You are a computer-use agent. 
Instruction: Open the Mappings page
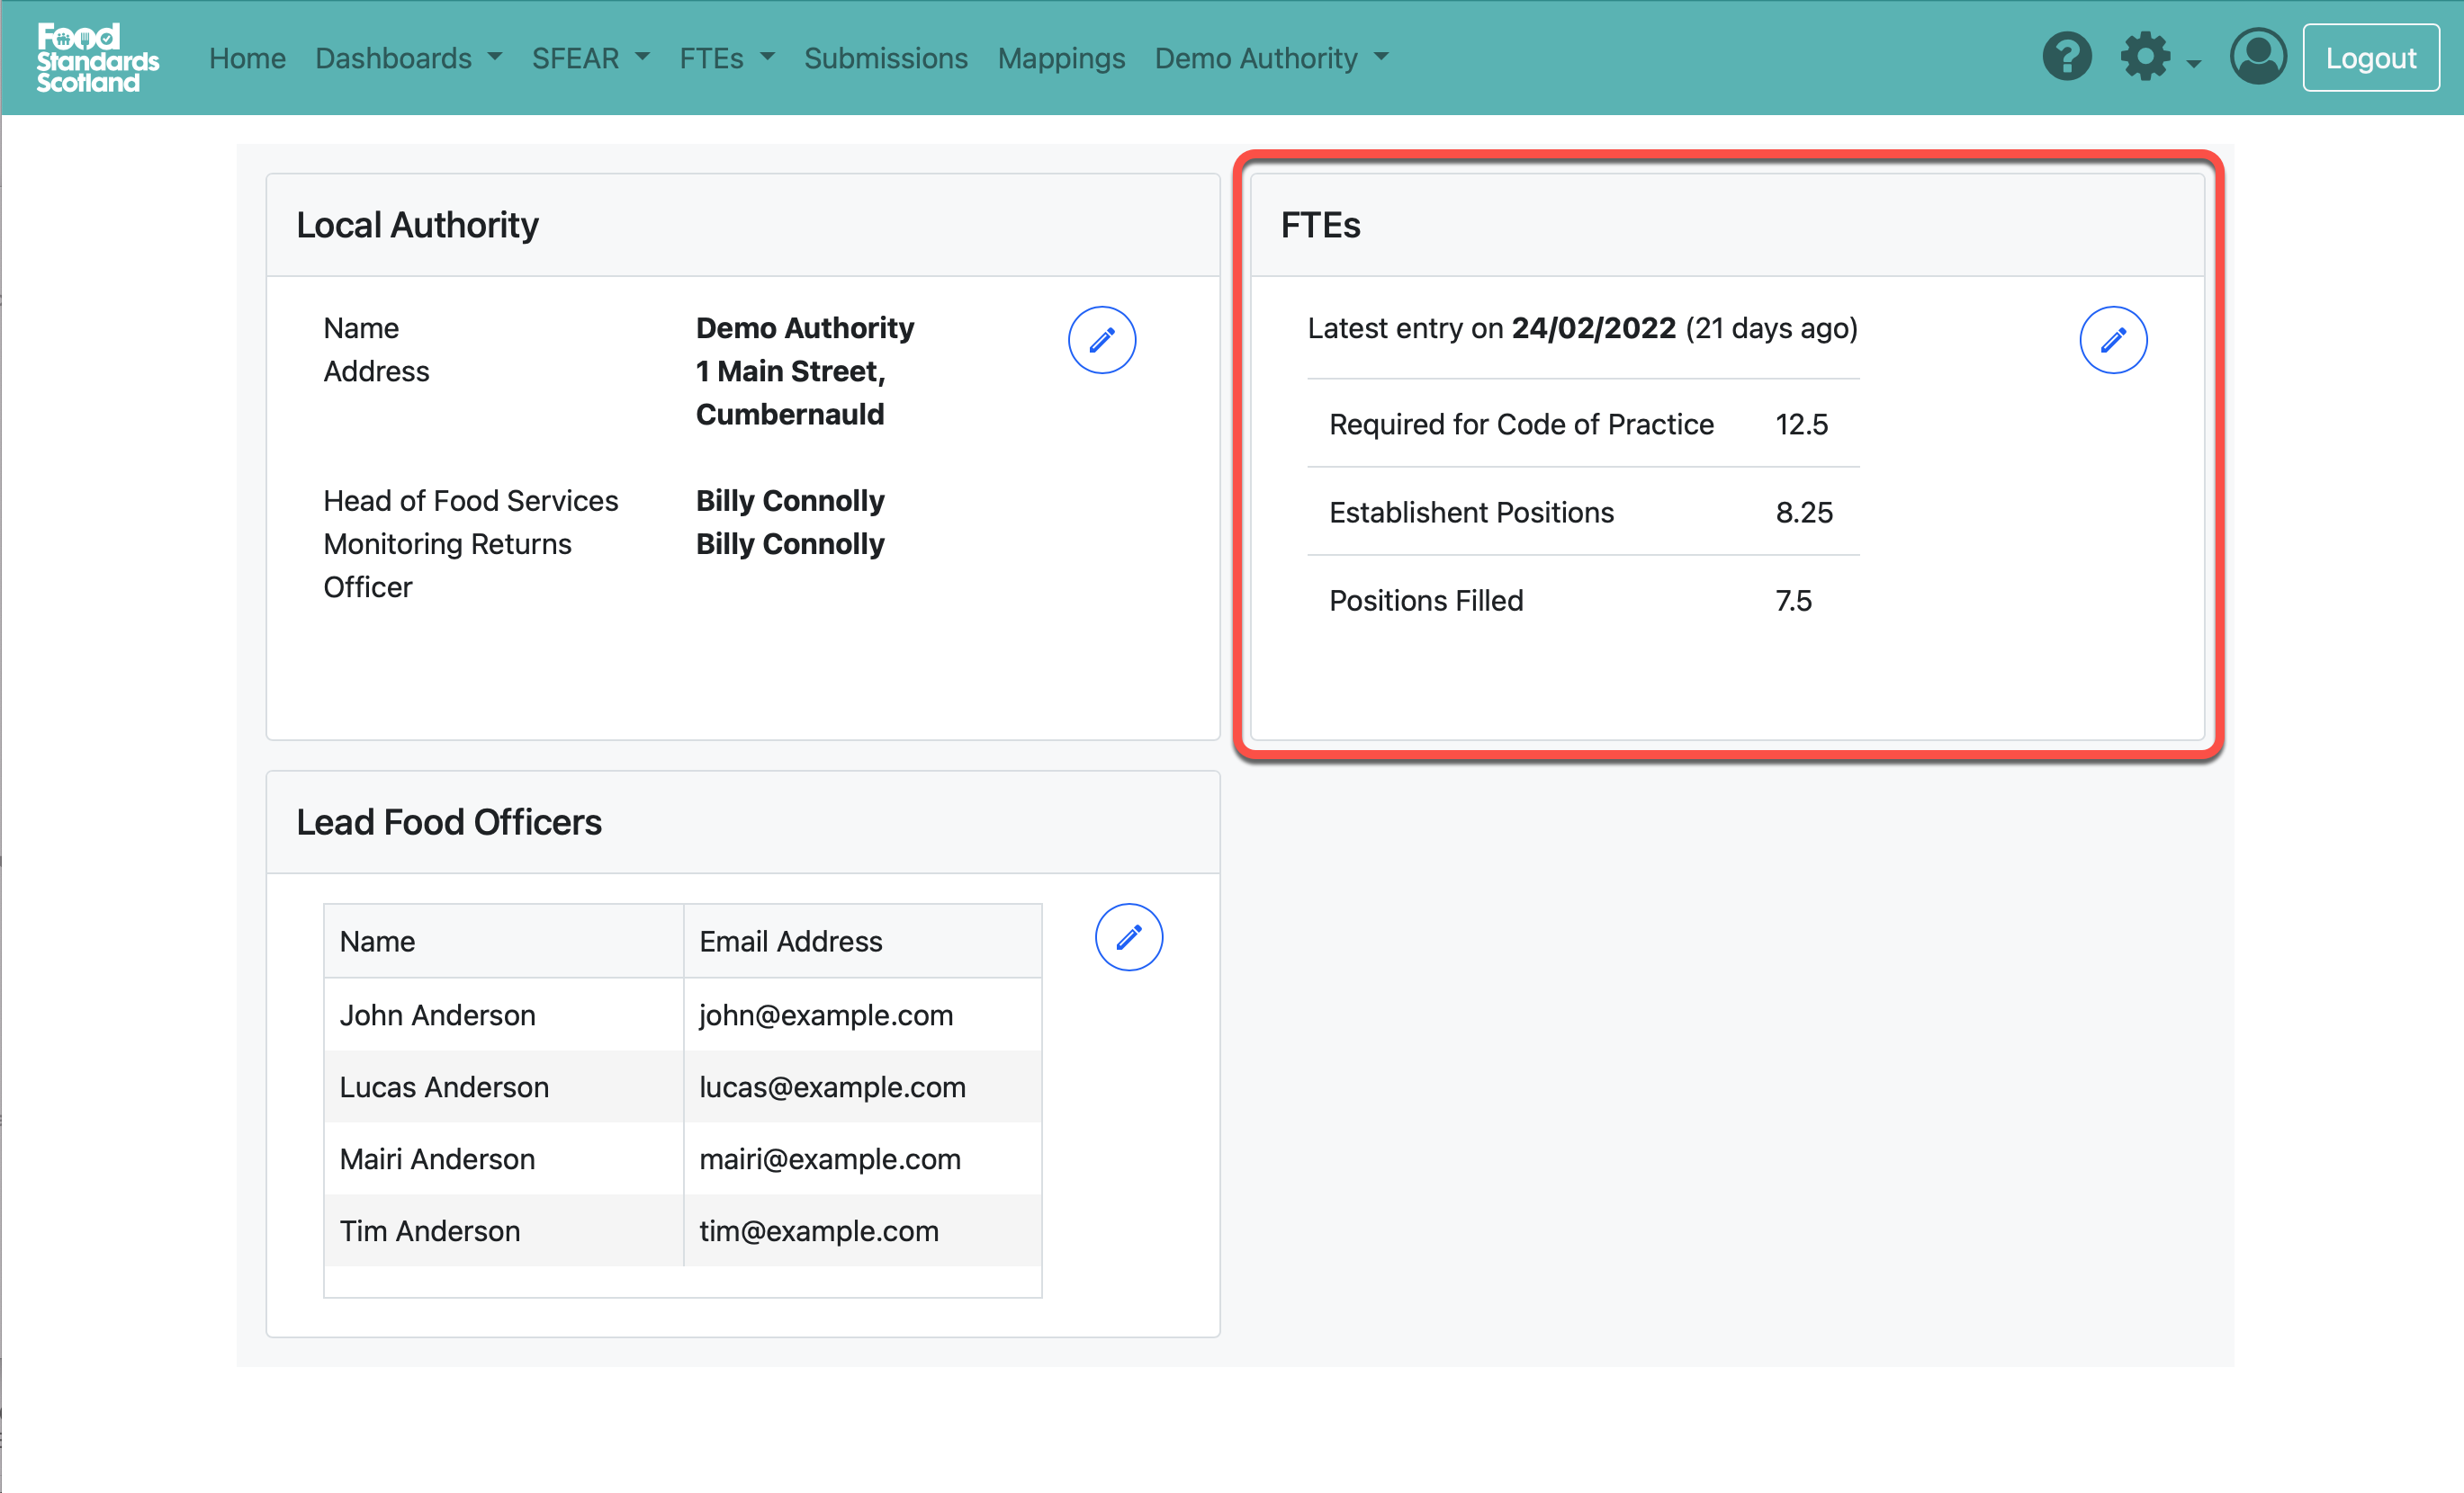point(1061,58)
